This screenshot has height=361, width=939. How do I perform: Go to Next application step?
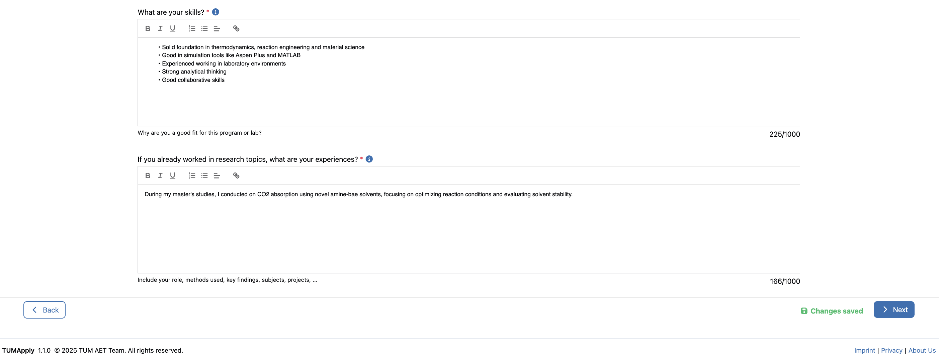tap(894, 310)
